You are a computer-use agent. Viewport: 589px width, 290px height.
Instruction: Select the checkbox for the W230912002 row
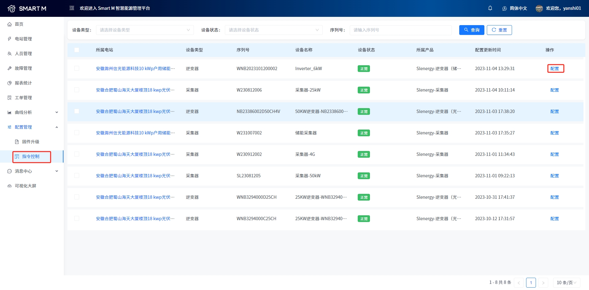(77, 154)
